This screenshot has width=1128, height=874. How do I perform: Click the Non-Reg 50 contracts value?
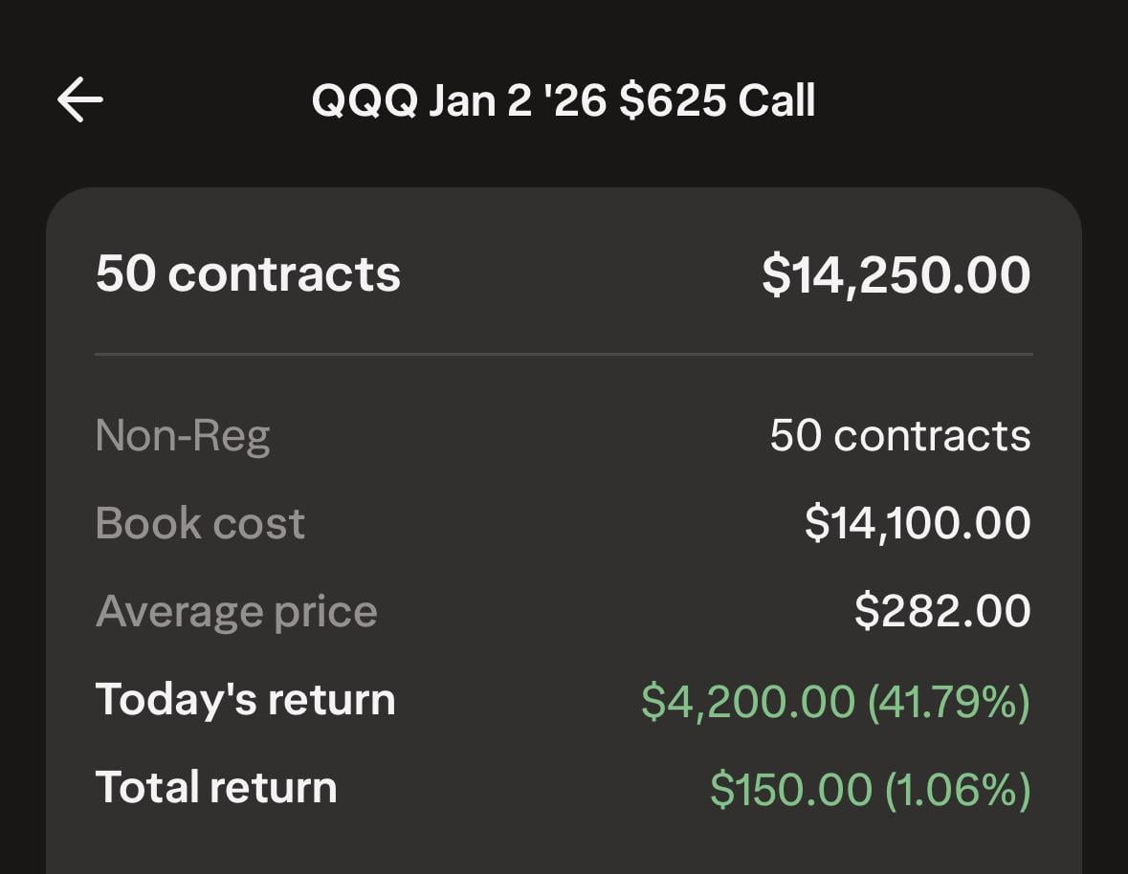click(899, 436)
